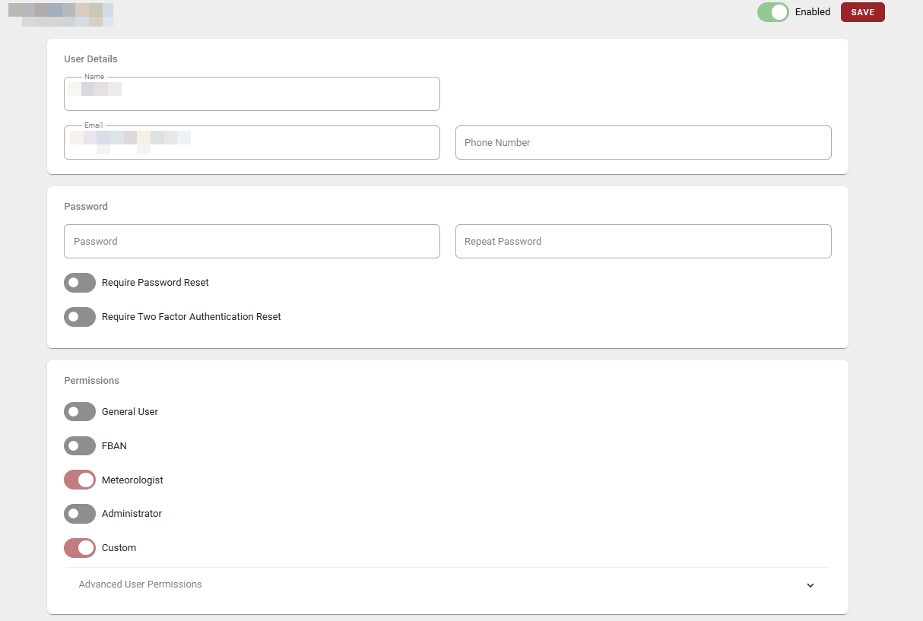Disable the Meteorologist permission switch
923x621 pixels.
[x=80, y=480]
